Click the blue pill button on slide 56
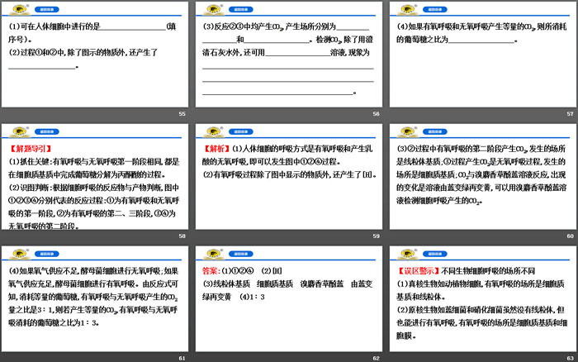 pos(241,10)
